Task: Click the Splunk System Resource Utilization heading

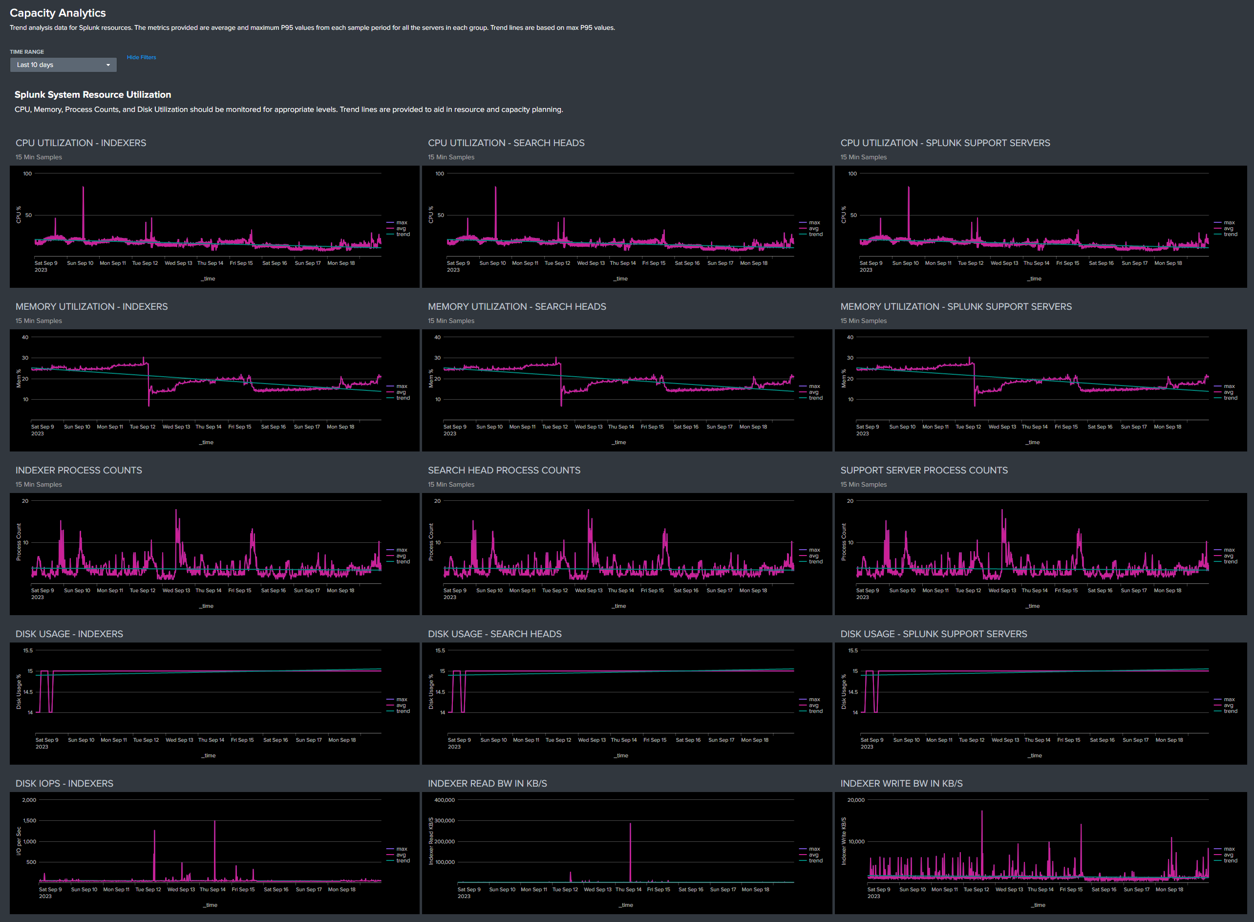Action: tap(93, 95)
